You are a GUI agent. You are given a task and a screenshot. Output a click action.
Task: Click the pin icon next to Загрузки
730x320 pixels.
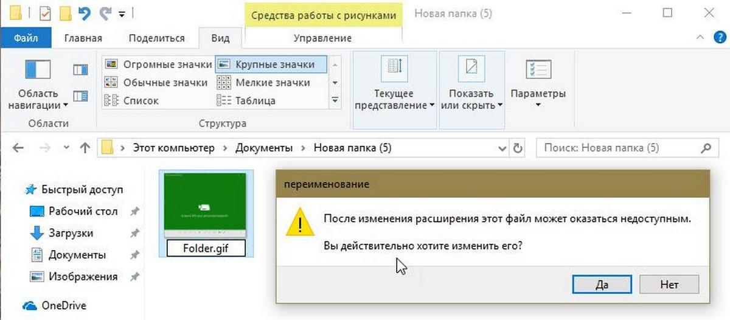click(135, 233)
